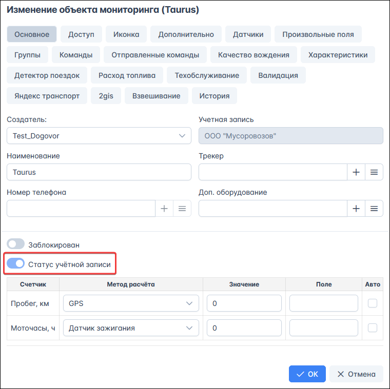The height and width of the screenshot is (389, 390).
Task: Switch to the Датчики tab
Action: pyautogui.click(x=248, y=34)
